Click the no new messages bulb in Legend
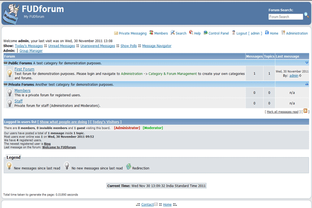 pyautogui.click(x=67, y=166)
